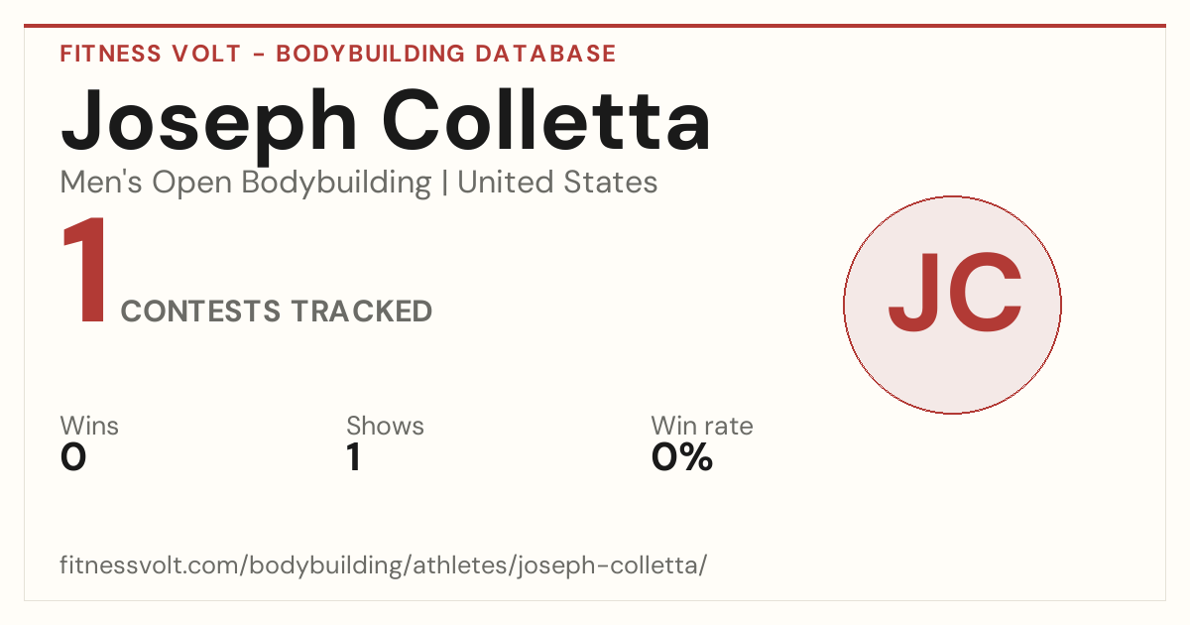Click the Fitness Volt Bodybuilding Database header
1190x625 pixels.
coord(338,54)
